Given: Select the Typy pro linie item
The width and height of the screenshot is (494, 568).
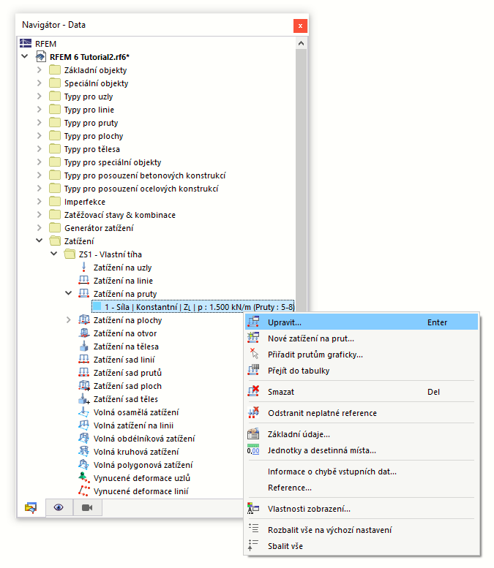Looking at the screenshot, I should tap(89, 110).
